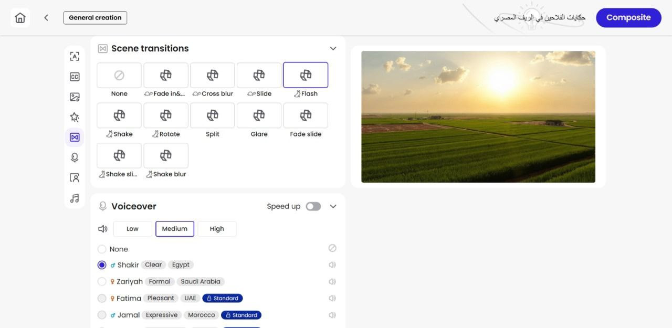Click the home icon
The width and height of the screenshot is (672, 328).
tap(20, 18)
